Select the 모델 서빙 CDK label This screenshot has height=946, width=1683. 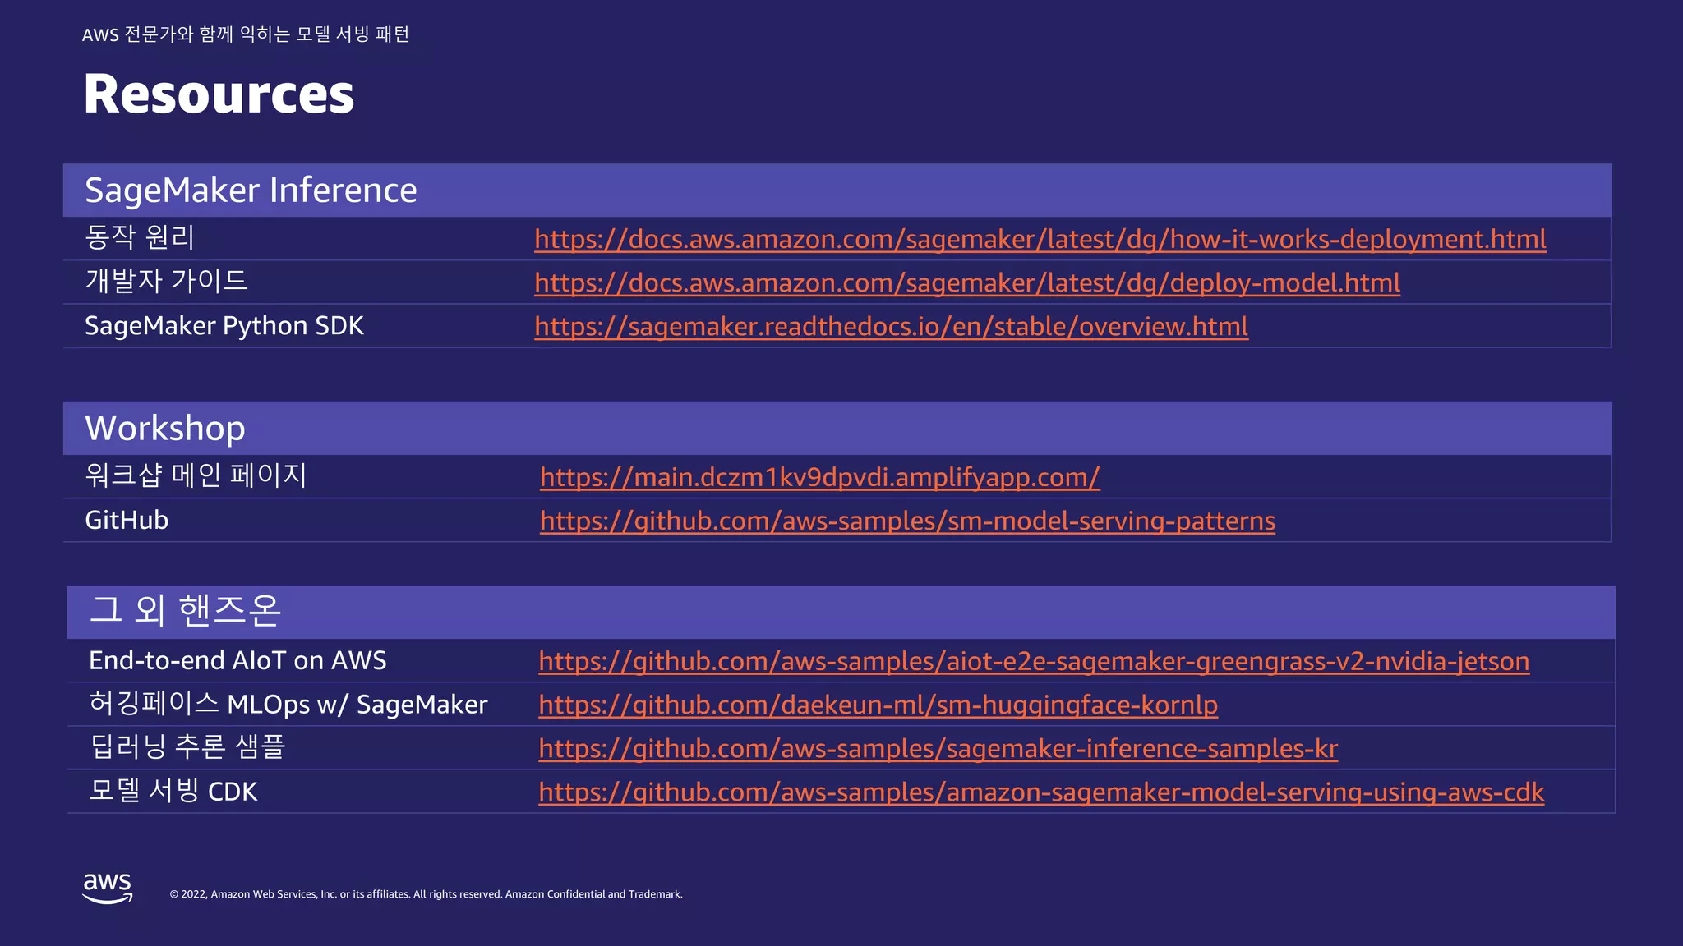click(173, 791)
